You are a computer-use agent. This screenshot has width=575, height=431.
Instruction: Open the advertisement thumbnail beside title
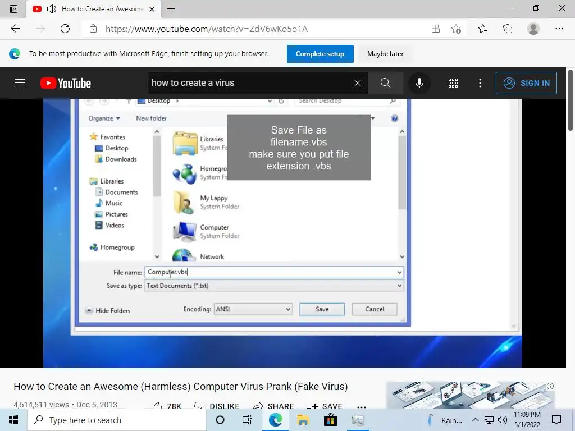click(x=471, y=395)
